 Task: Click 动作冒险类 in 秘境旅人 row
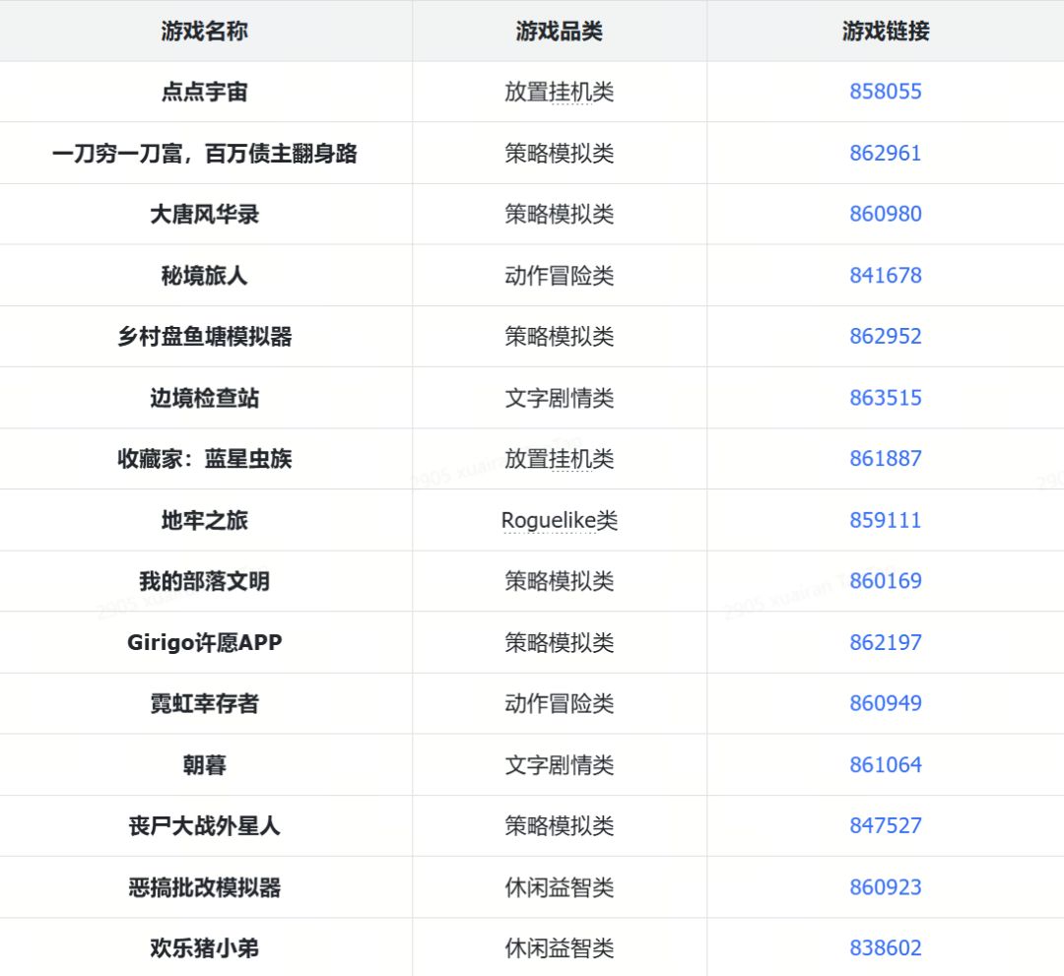click(x=560, y=276)
